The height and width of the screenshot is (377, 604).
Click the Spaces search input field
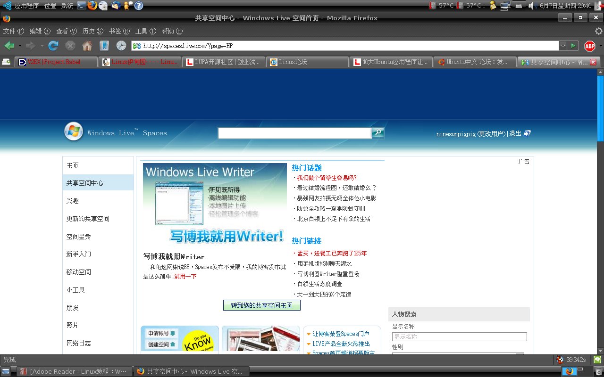pyautogui.click(x=295, y=133)
